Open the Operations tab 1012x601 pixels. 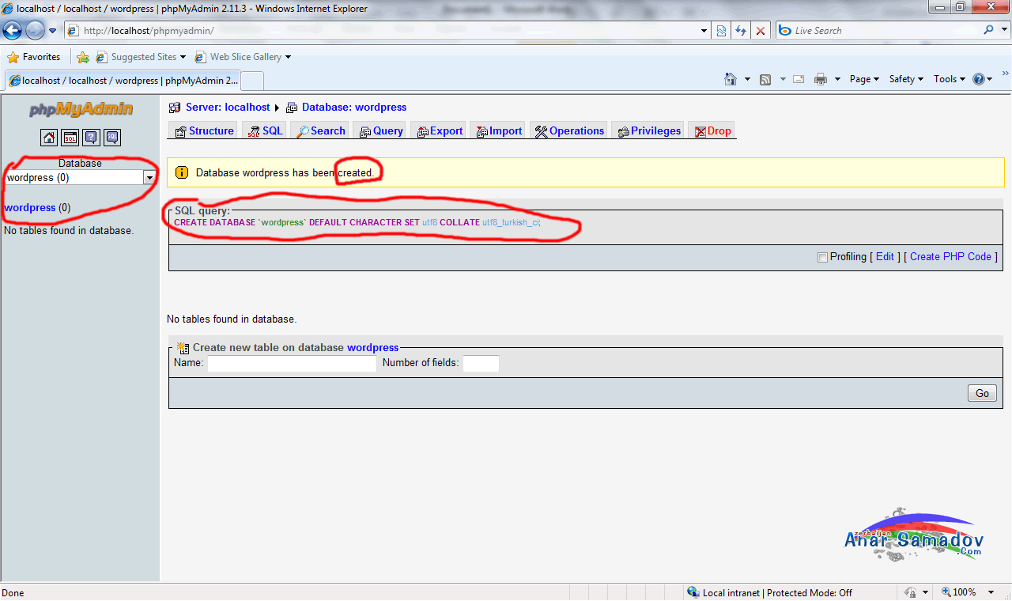point(569,130)
